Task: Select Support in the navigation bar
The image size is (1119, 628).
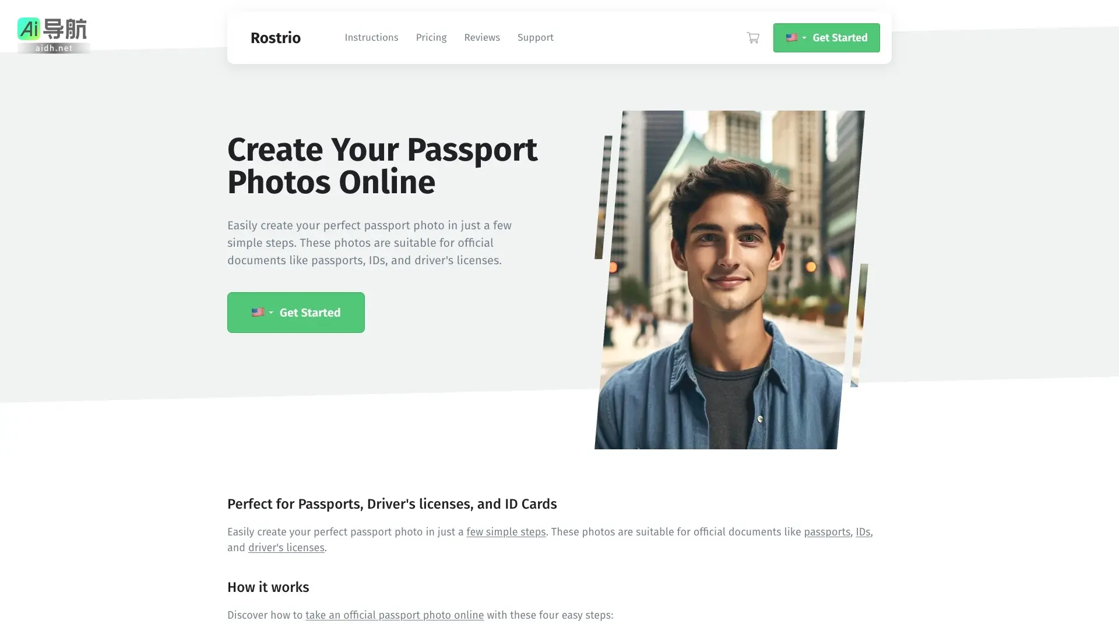Action: (536, 37)
